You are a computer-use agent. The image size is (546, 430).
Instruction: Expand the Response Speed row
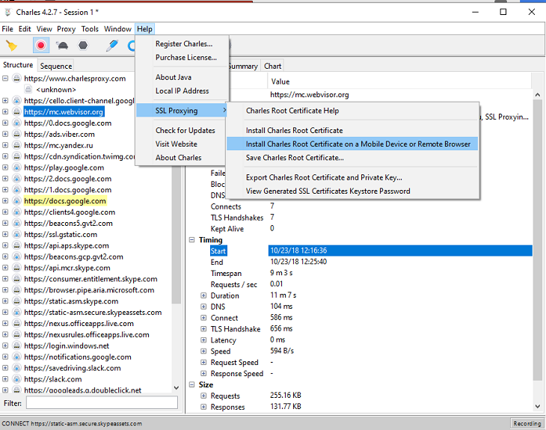[x=203, y=374]
